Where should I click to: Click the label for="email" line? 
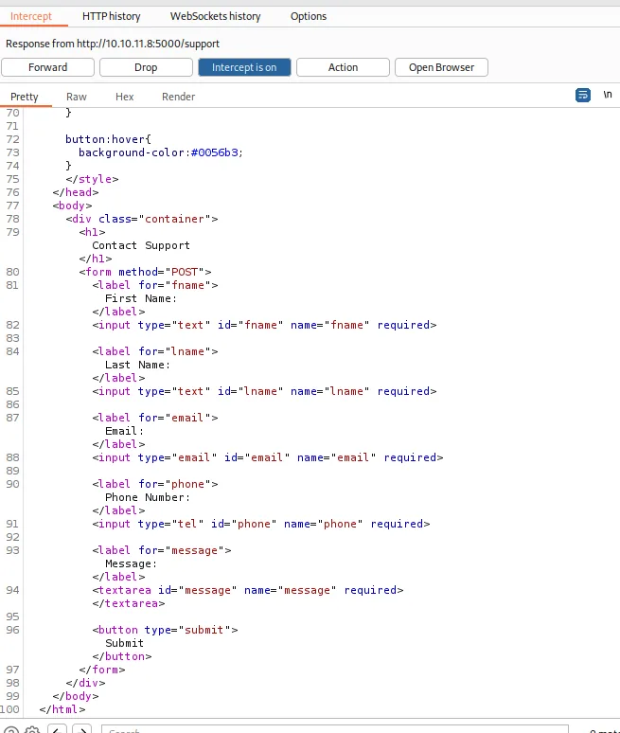tap(155, 418)
